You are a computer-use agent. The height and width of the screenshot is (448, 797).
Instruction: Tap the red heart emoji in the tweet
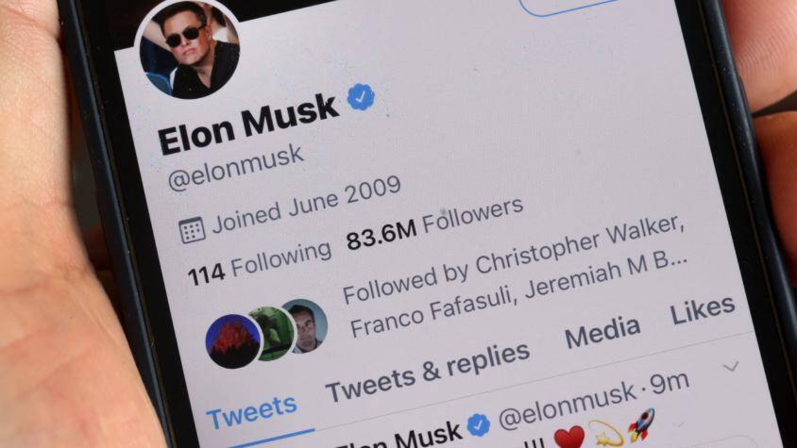(x=569, y=437)
